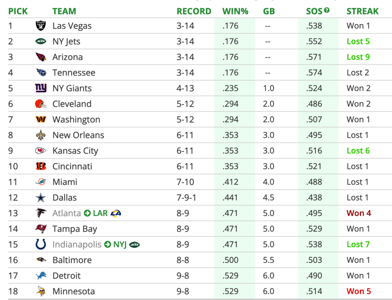The width and height of the screenshot is (392, 300).
Task: Click the SOS help question mark icon
Action: (x=327, y=10)
